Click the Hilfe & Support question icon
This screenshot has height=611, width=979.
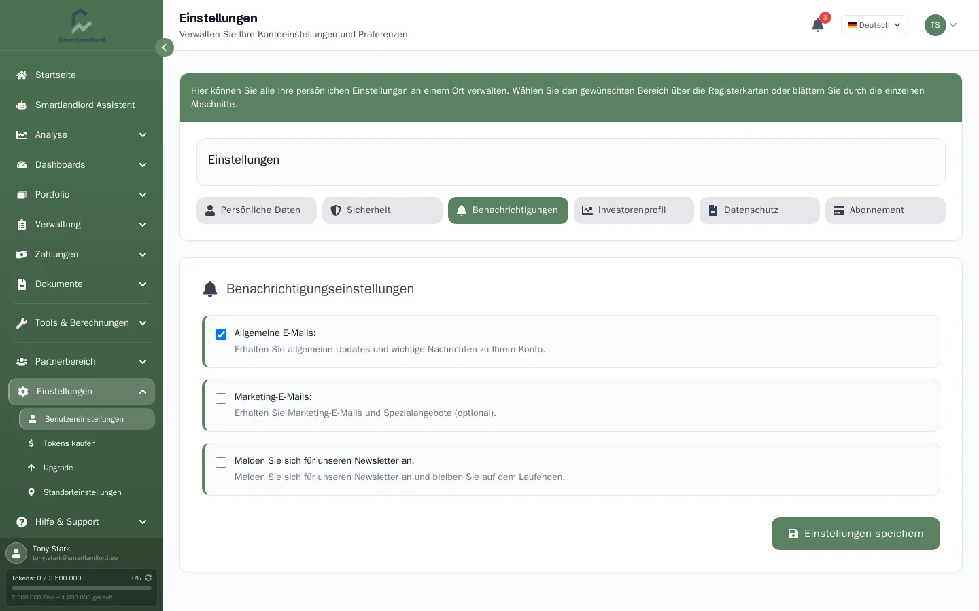[x=22, y=522]
